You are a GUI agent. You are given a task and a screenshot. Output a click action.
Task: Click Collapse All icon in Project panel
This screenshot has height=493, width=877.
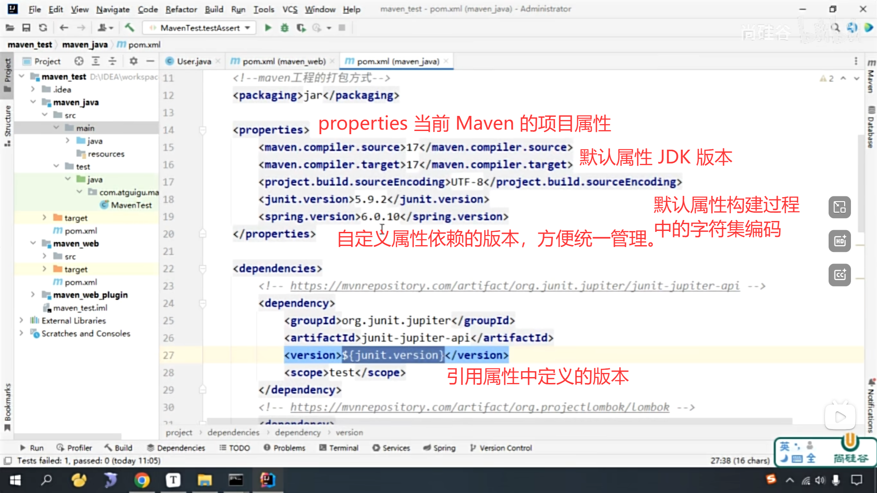(x=112, y=61)
